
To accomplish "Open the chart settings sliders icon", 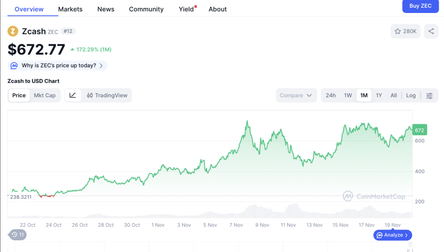I will [x=429, y=96].
